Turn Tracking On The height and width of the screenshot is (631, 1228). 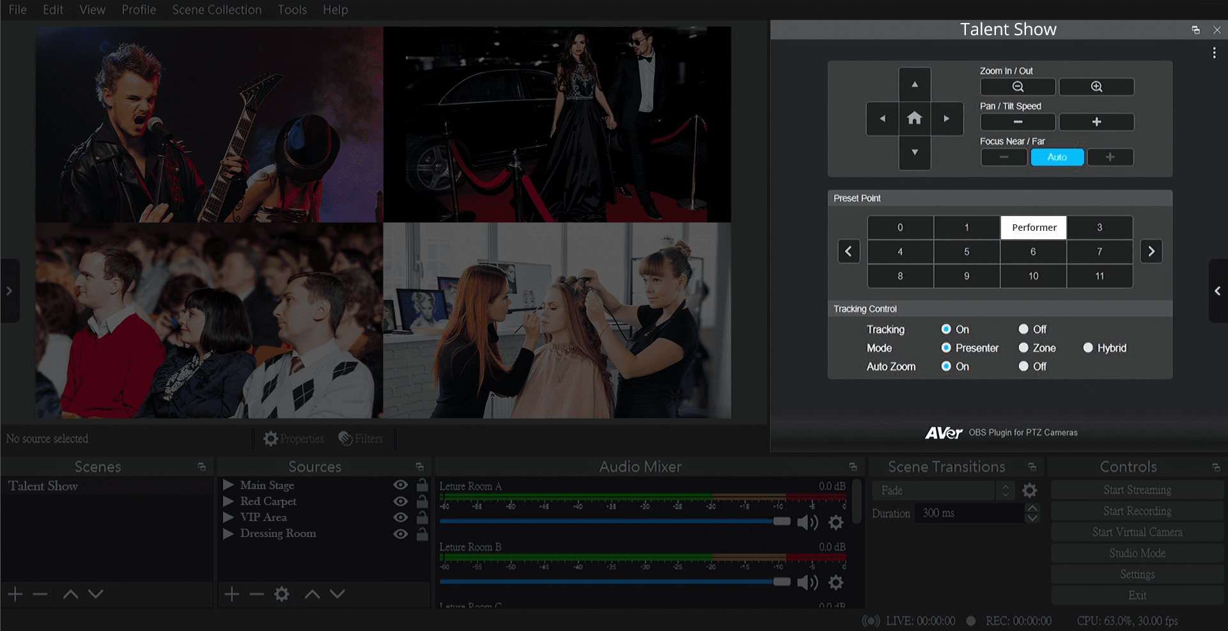coord(946,329)
